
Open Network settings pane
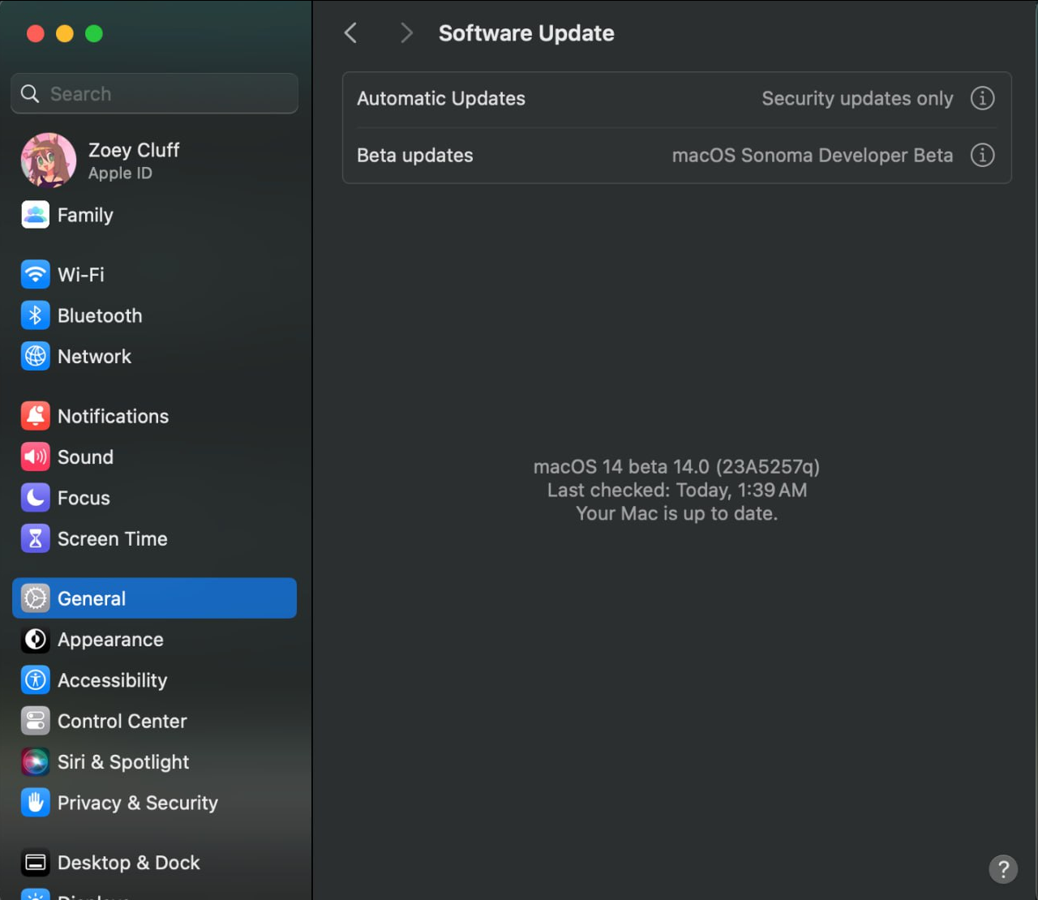point(93,357)
